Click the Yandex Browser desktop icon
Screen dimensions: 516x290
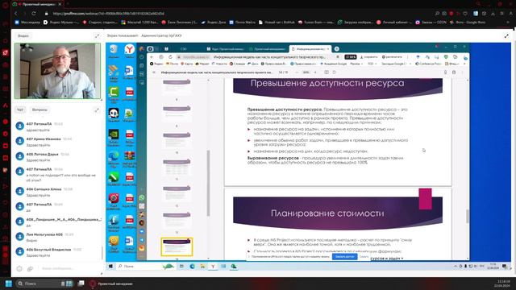pos(130,51)
